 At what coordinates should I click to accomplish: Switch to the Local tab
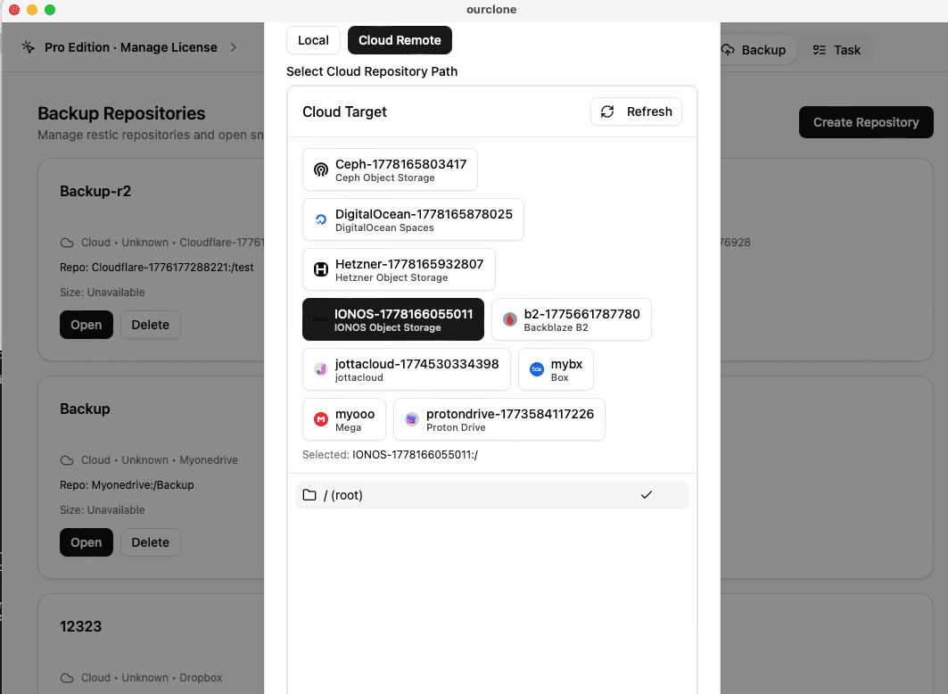coord(313,40)
